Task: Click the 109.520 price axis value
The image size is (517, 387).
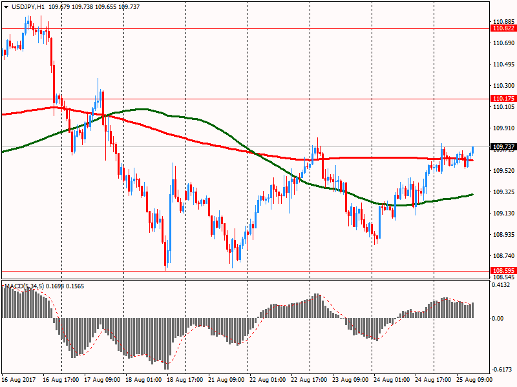Action: pyautogui.click(x=503, y=171)
